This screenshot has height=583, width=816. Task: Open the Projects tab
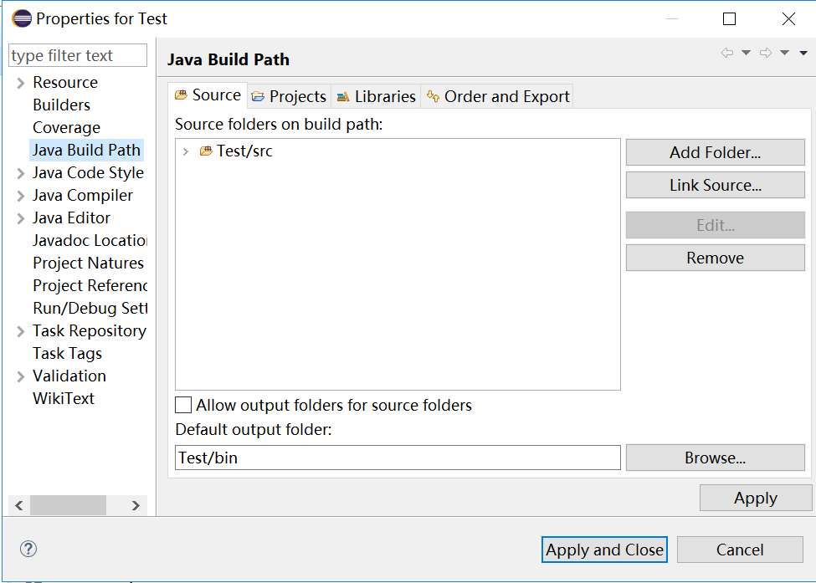(289, 96)
